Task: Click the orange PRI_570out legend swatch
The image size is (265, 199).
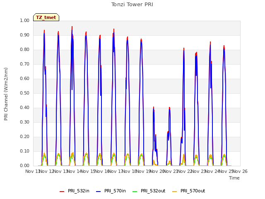Action: click(x=175, y=191)
